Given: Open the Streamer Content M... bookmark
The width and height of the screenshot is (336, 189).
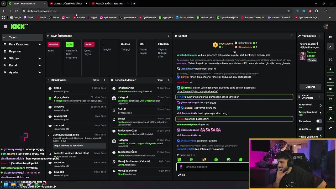Looking at the screenshot, I should tap(253, 18).
